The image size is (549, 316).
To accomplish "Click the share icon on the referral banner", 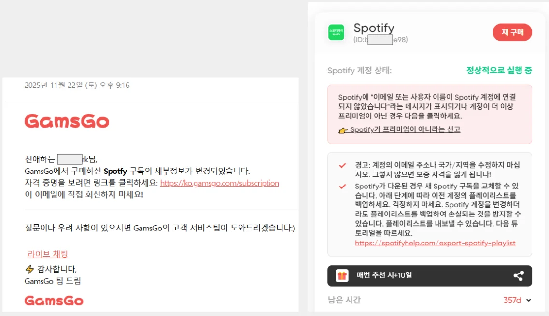I will click(519, 275).
